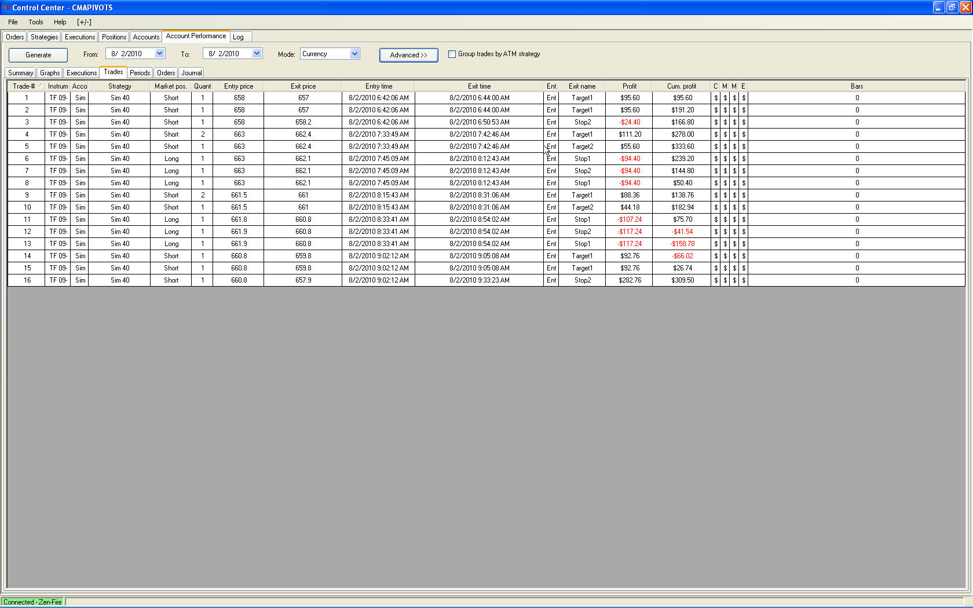Open the Graphs sub-tab
This screenshot has width=973, height=608.
pyautogui.click(x=50, y=73)
